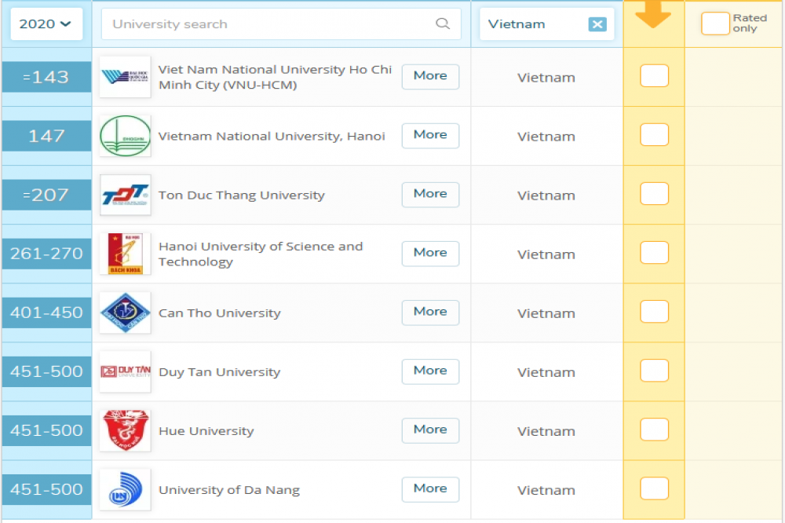
Task: Focus the University search field
Action: 271,24
